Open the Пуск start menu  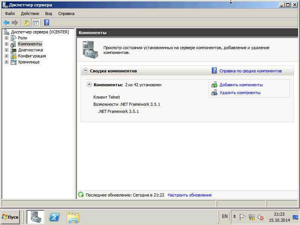point(10,217)
